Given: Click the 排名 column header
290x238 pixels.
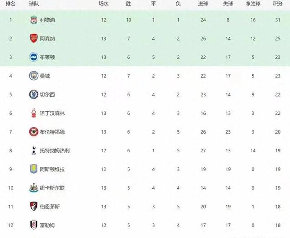Looking at the screenshot, I should click(10, 4).
